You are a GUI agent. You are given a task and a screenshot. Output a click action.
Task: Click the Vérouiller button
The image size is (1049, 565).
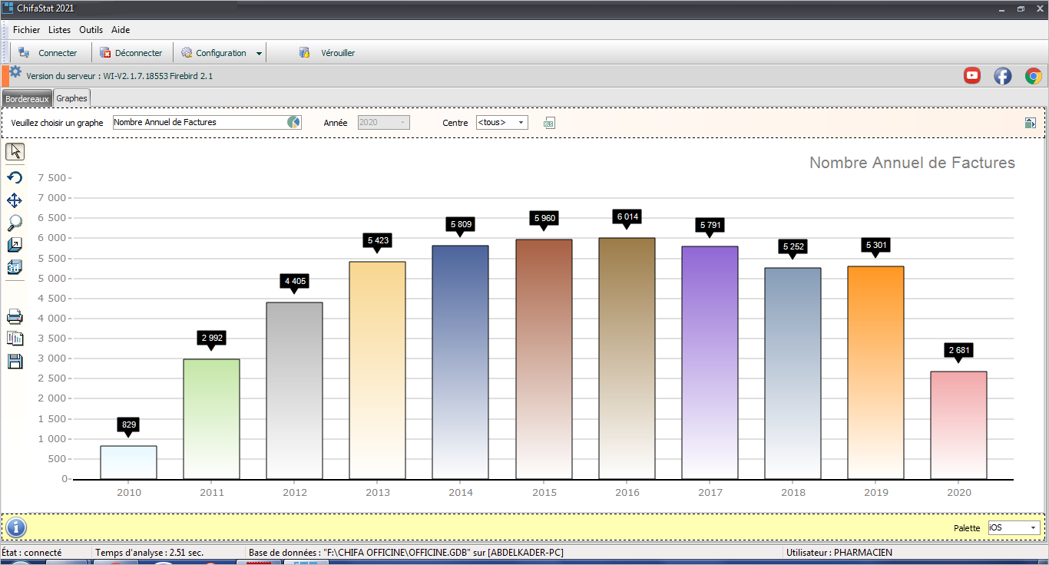coord(328,53)
